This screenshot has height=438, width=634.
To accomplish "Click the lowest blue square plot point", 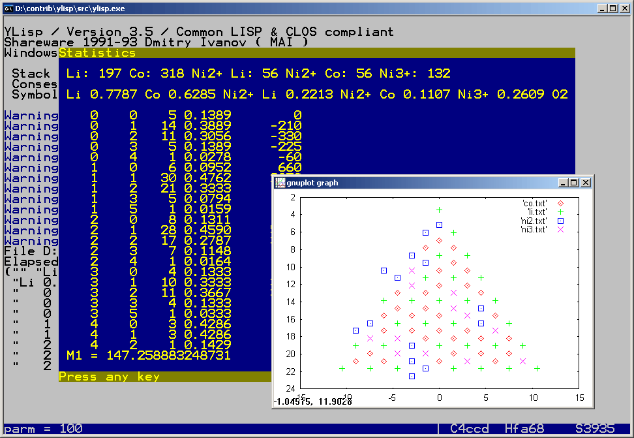I will pos(412,376).
